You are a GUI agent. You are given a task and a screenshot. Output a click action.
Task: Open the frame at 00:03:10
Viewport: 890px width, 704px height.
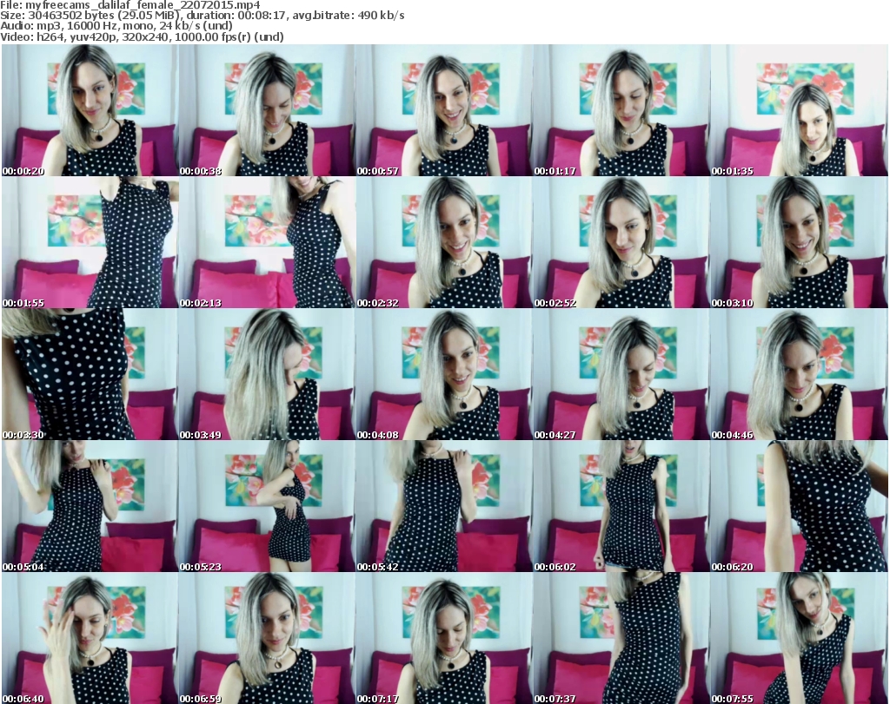pos(800,242)
